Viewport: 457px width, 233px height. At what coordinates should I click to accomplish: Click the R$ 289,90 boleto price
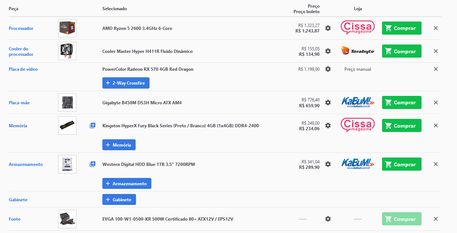[309, 167]
